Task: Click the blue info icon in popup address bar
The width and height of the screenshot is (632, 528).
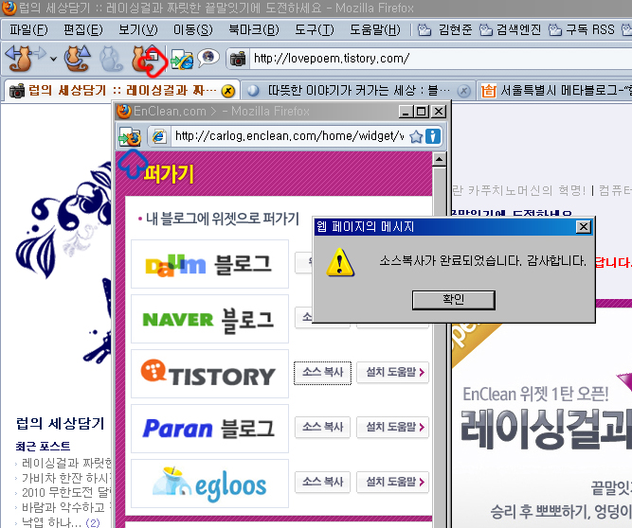Action: [x=432, y=136]
